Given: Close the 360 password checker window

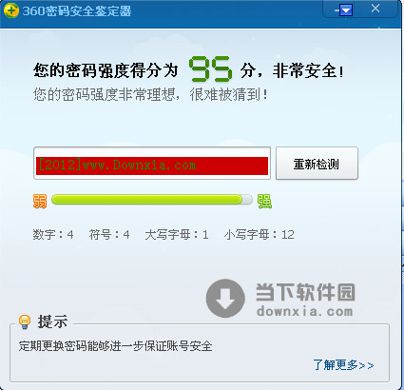Looking at the screenshot, I should point(375,9).
